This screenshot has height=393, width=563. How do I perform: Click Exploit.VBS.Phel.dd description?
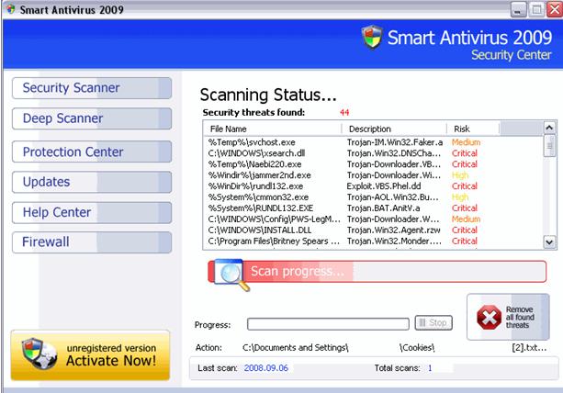click(x=384, y=186)
